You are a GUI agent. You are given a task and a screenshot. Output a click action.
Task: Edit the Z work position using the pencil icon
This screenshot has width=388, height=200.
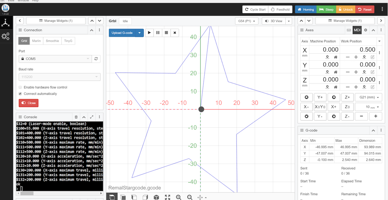coord(372,87)
